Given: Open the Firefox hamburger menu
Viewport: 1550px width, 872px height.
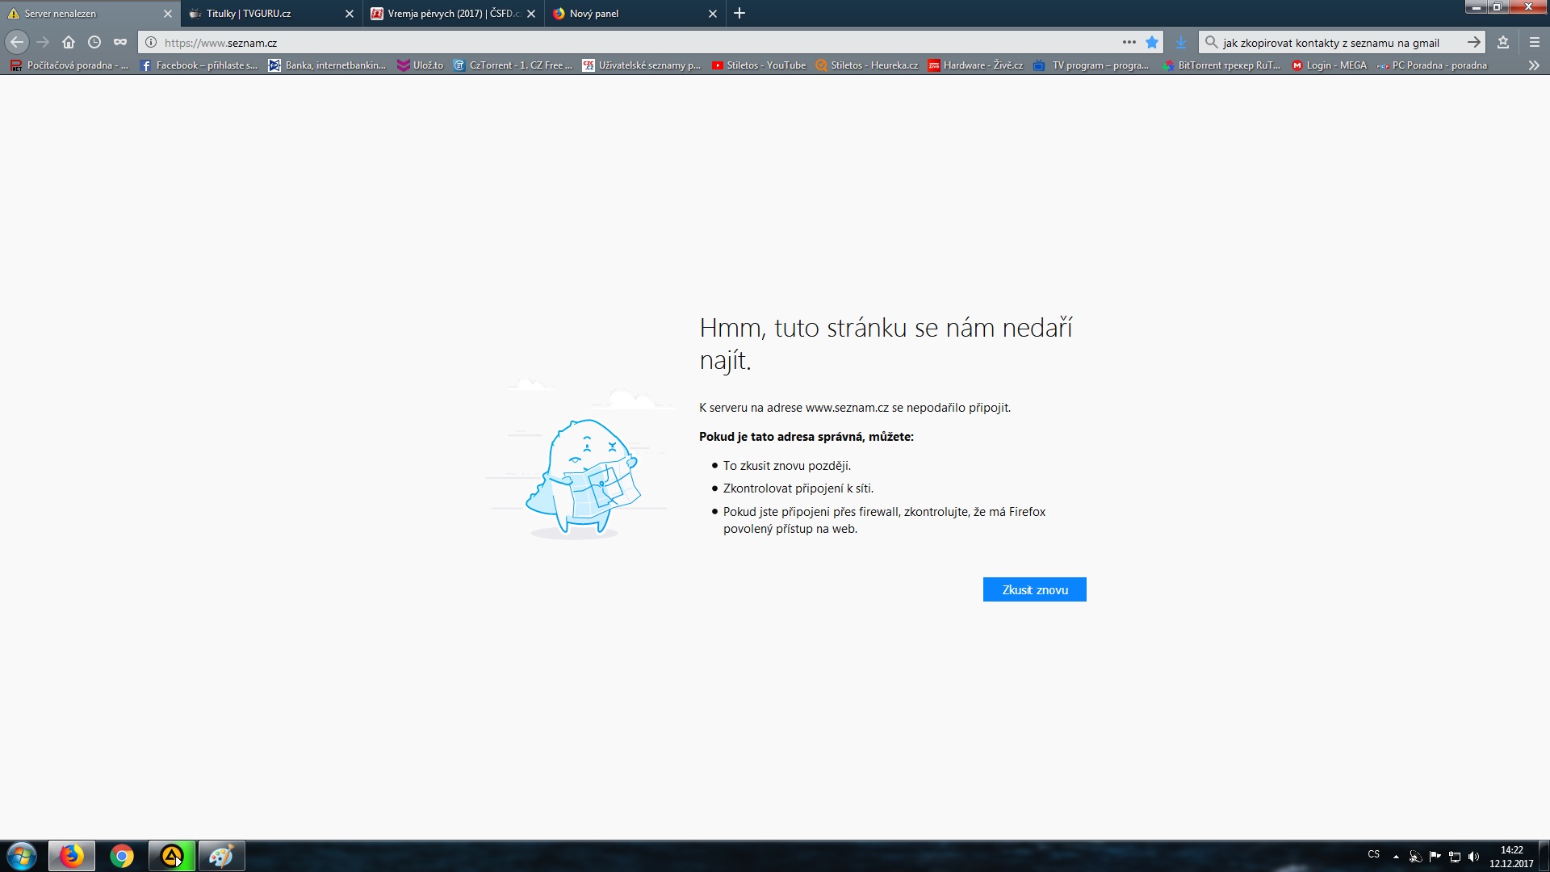Looking at the screenshot, I should click(1534, 43).
